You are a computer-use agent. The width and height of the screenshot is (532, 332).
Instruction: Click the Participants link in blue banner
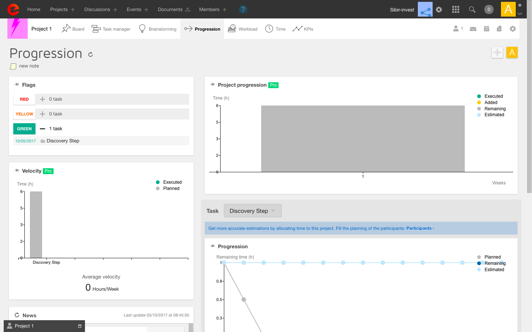click(419, 228)
